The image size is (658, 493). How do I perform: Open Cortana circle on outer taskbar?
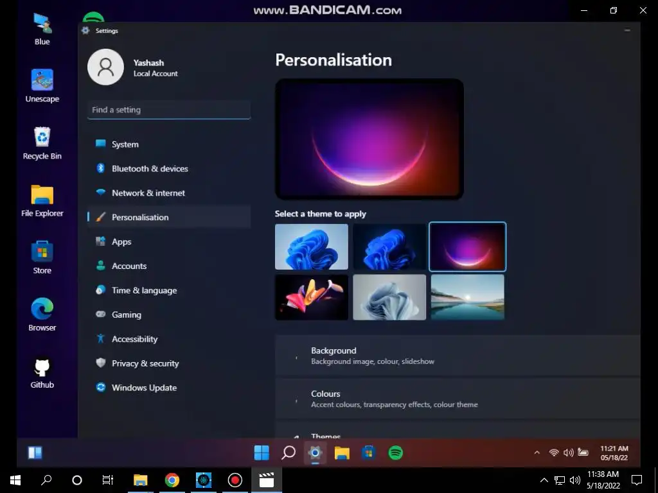pos(77,480)
